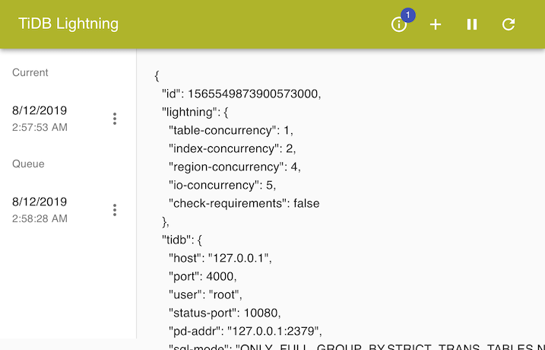
Task: Pause the import with the pause icon
Action: (472, 24)
